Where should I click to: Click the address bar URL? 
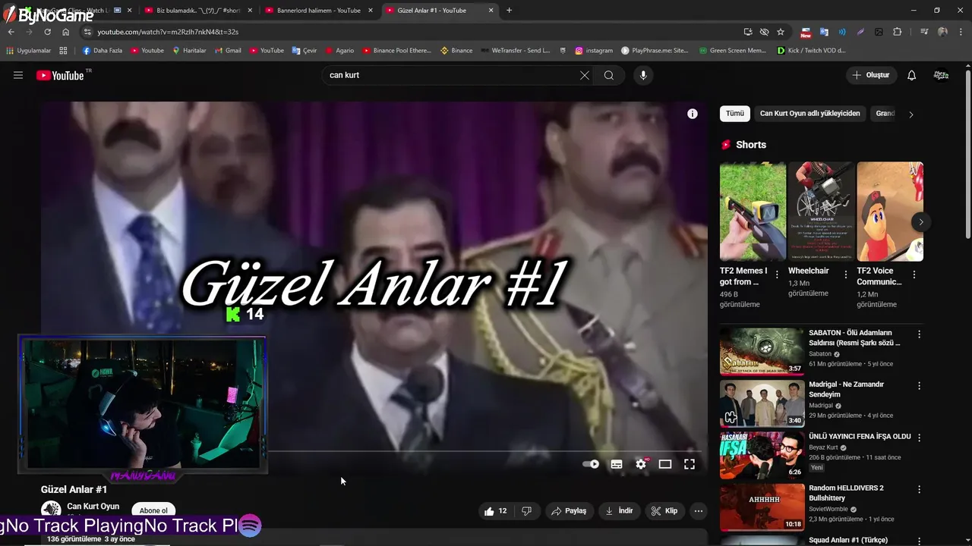(168, 32)
